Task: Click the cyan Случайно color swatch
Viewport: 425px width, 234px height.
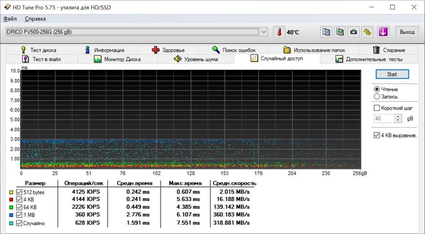Action: pos(11,223)
